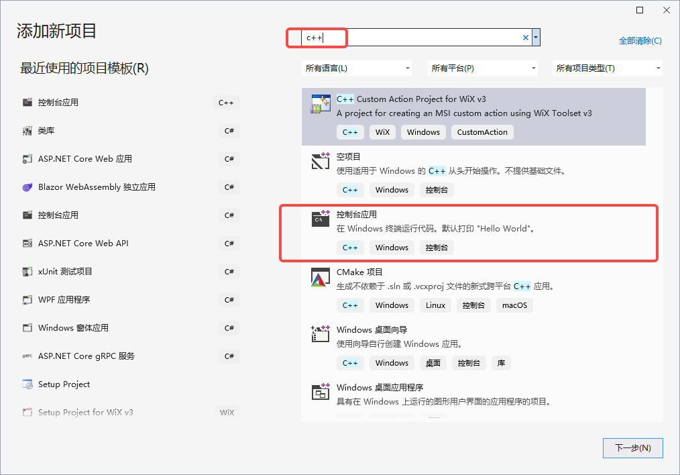Viewport: 680px width, 475px height.
Task: Select the C++ Custom Action Project for WiX v3 title
Action: (411, 99)
